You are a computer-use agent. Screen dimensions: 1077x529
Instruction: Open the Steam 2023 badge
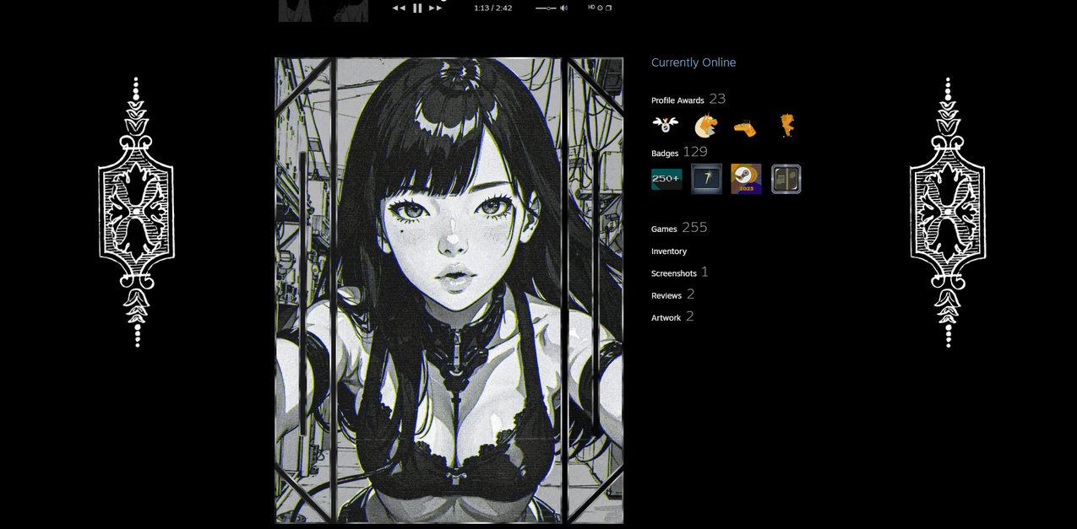(746, 179)
